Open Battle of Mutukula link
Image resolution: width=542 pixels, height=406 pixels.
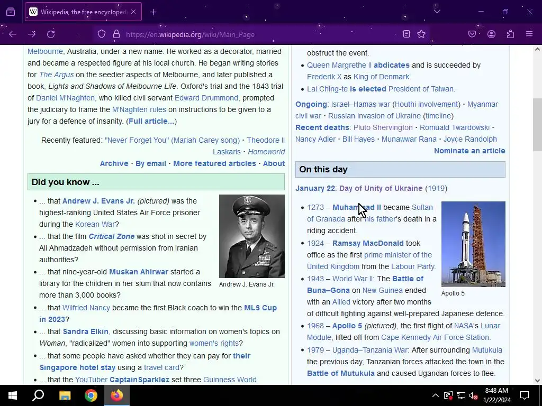pyautogui.click(x=340, y=373)
